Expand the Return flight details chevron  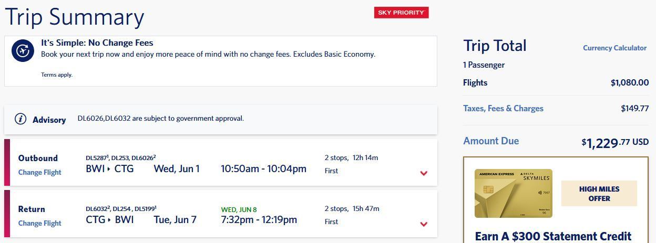(424, 224)
